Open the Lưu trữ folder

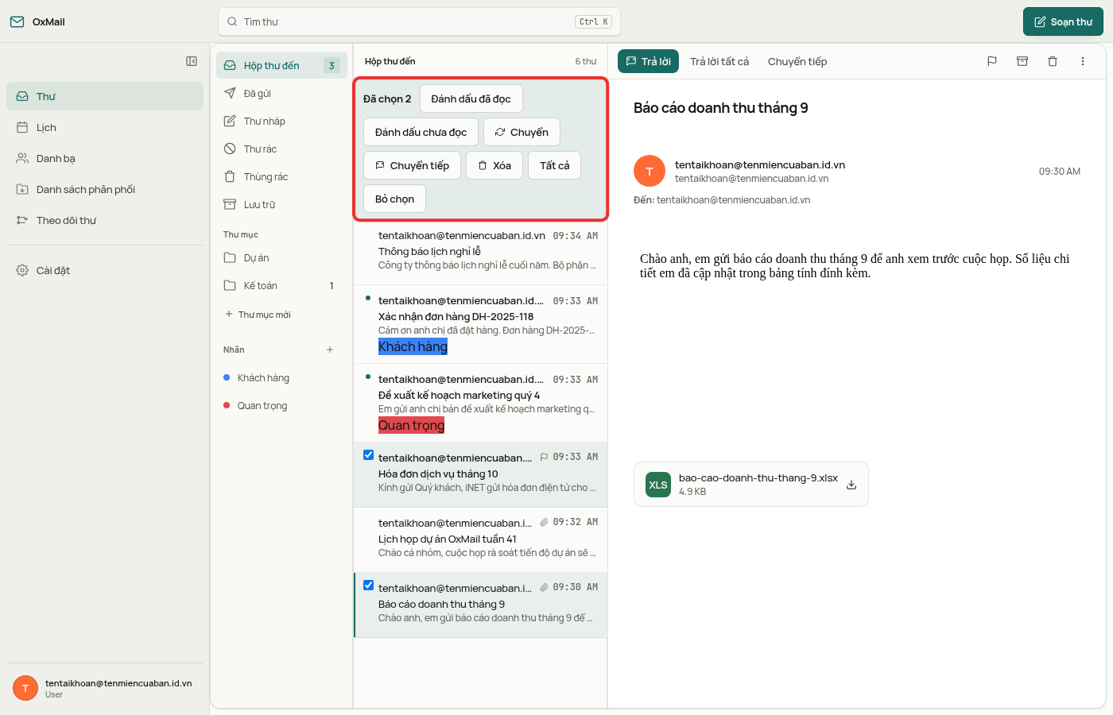281,204
